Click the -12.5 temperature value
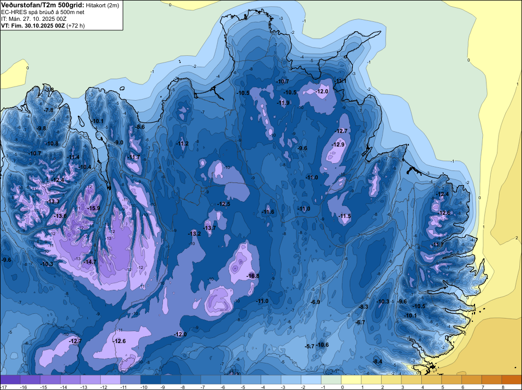This screenshot has height=390, width=522. pos(224,204)
